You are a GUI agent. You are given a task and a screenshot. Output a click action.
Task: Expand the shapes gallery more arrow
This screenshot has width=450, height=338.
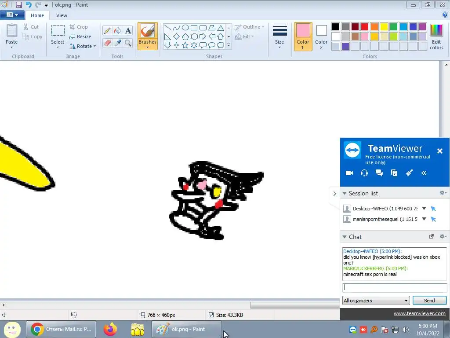pyautogui.click(x=229, y=45)
